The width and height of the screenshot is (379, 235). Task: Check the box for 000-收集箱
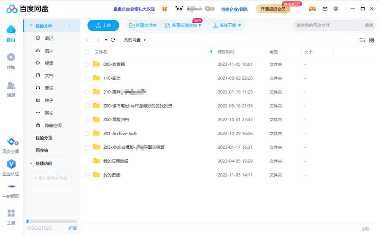tap(87, 64)
